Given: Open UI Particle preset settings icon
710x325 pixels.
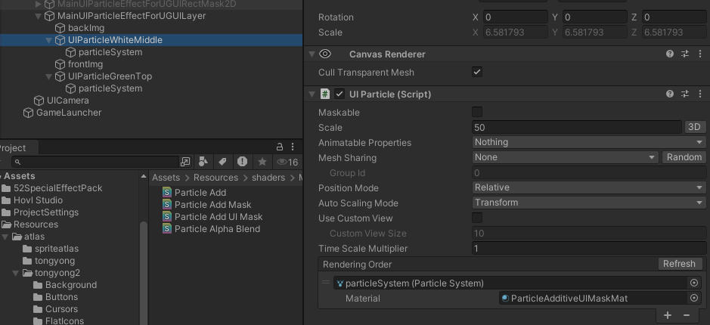Looking at the screenshot, I should (x=685, y=94).
